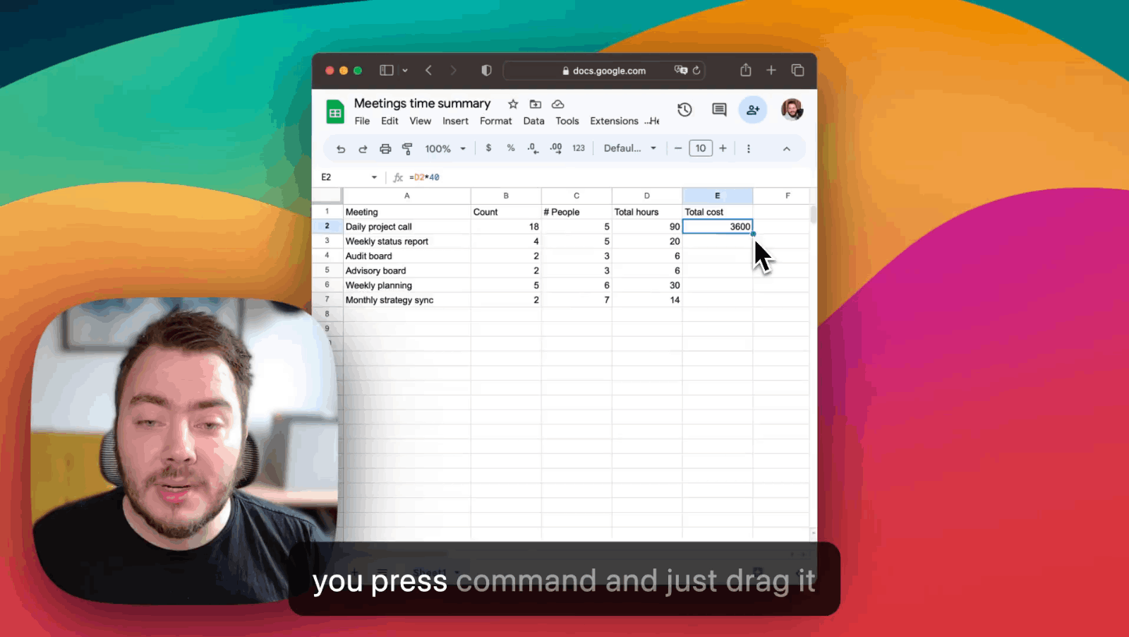Select the paint format tool
The width and height of the screenshot is (1129, 637).
click(x=407, y=148)
